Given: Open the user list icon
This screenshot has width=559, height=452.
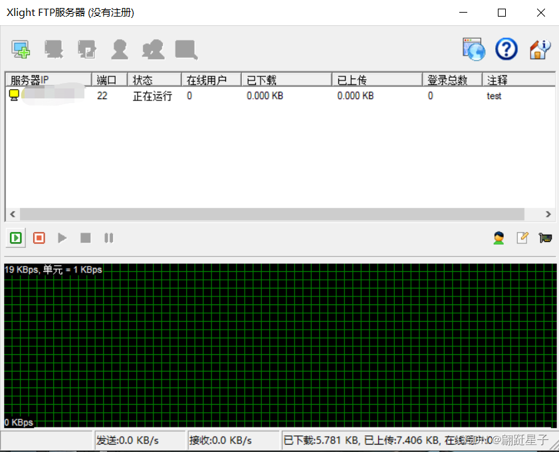Looking at the screenshot, I should tap(499, 238).
